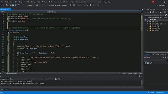Click the user account avatar icon
This screenshot has width=168, height=94.
point(153,2)
